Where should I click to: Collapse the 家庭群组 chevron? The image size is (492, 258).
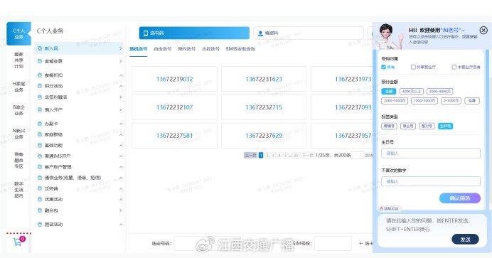pyautogui.click(x=121, y=134)
